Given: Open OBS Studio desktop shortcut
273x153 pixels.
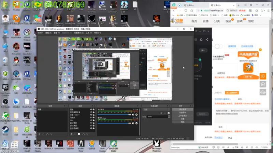Looking at the screenshot, I should pyautogui.click(x=5, y=103).
